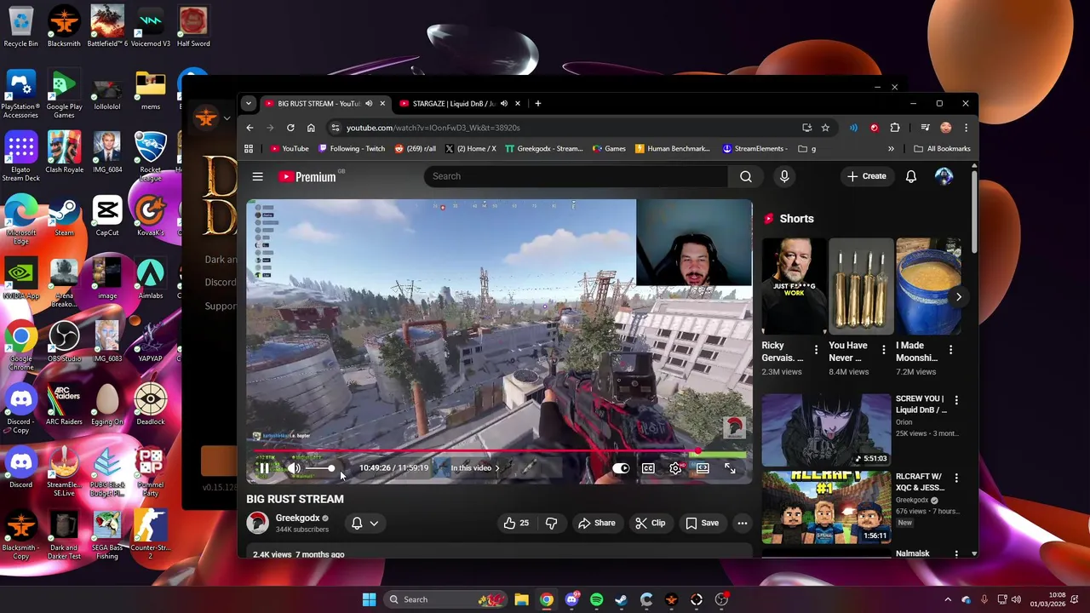Pause the video playback

coord(264,468)
